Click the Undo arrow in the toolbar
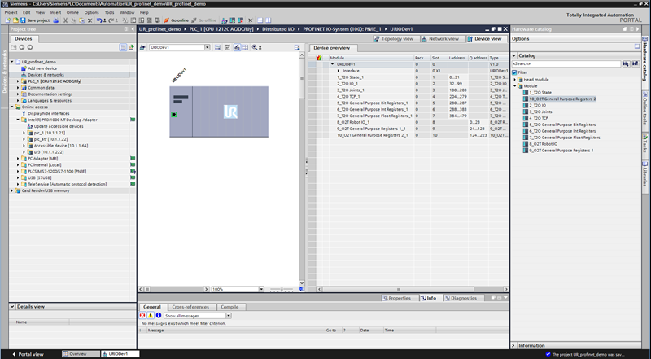The width and height of the screenshot is (651, 359). 98,20
